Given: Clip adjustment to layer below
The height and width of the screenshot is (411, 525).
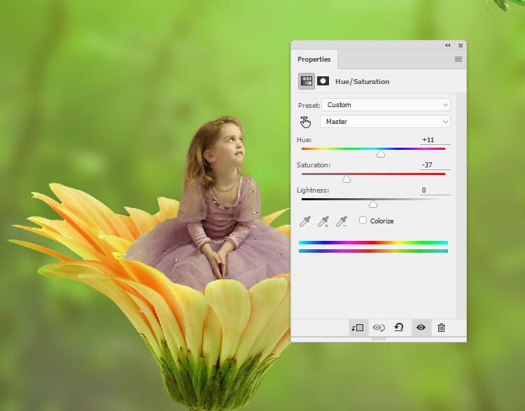Looking at the screenshot, I should point(357,328).
